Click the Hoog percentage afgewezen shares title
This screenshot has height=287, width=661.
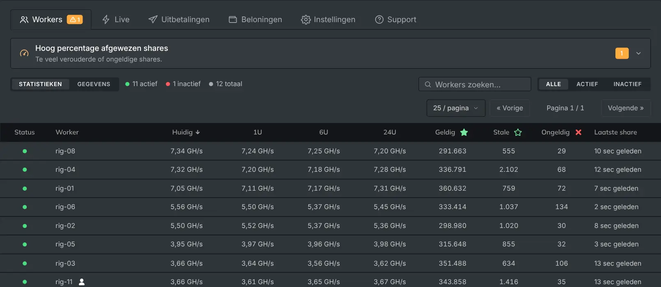click(x=102, y=48)
